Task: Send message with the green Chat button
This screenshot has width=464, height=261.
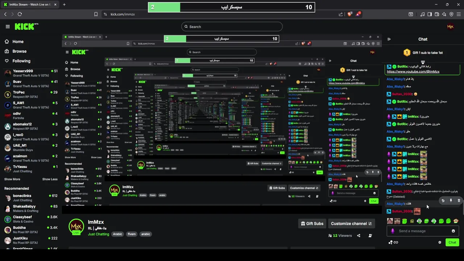Action: coord(452,242)
